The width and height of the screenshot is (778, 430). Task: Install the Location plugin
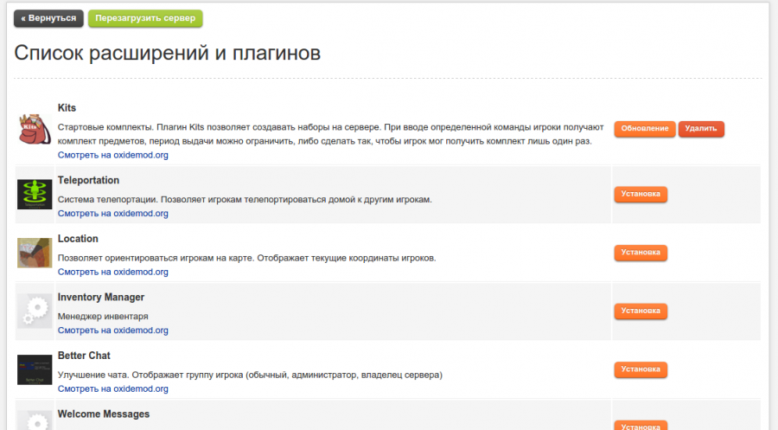[640, 253]
